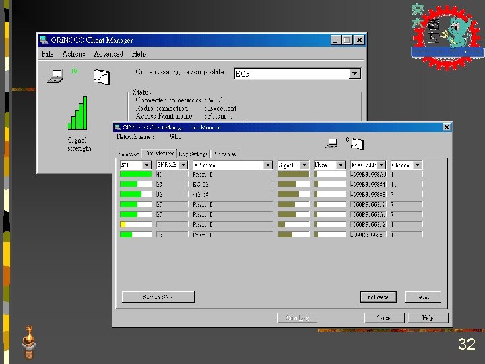The image size is (485, 364).
Task: Maximize the ORiNOCO Client Manager main window
Action: pyautogui.click(x=347, y=40)
